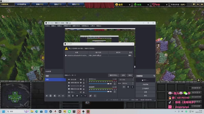
Task: Open game 菜单(F10) button
Action: pos(40,4)
